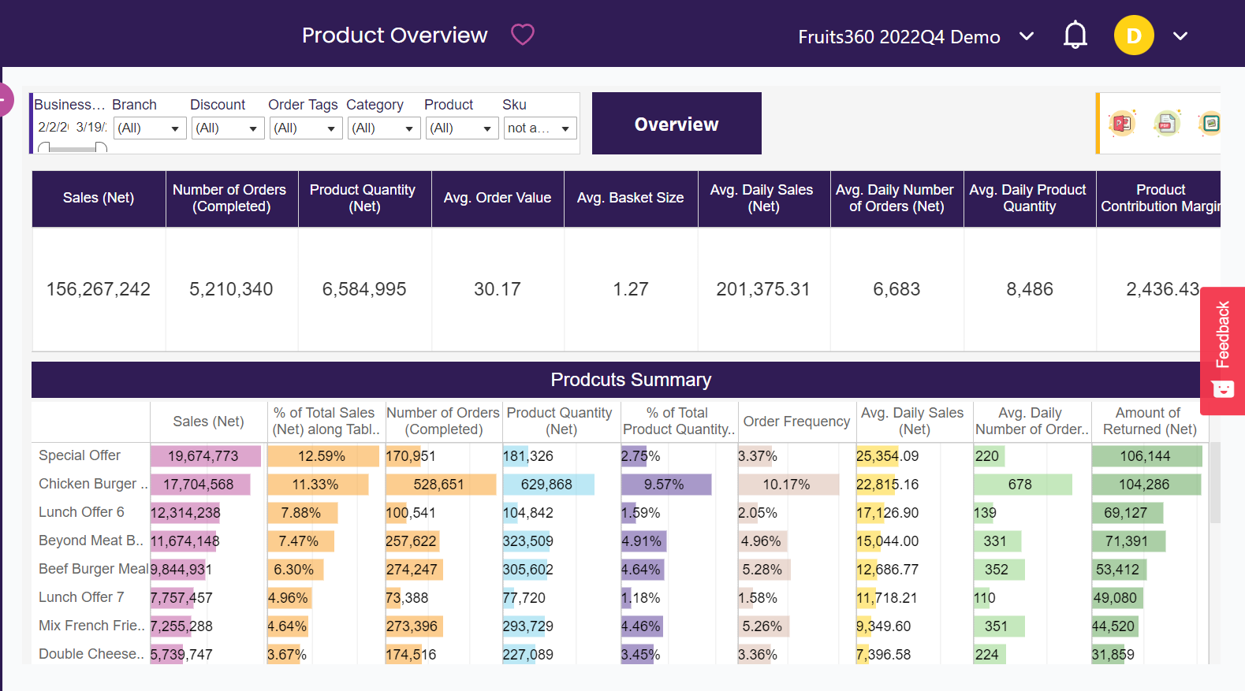Expand the Sku filter dropdown

coord(540,128)
